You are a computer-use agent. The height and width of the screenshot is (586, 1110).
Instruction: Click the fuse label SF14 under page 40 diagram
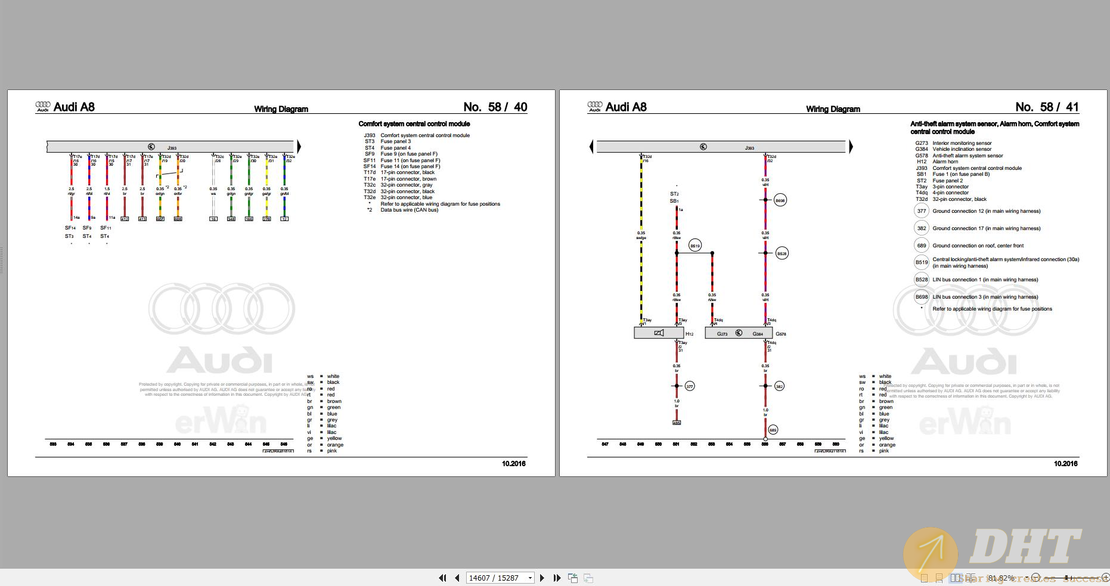70,228
